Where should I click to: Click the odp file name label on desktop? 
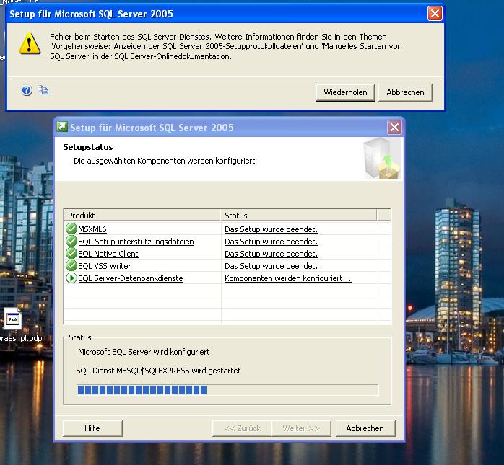[21, 338]
